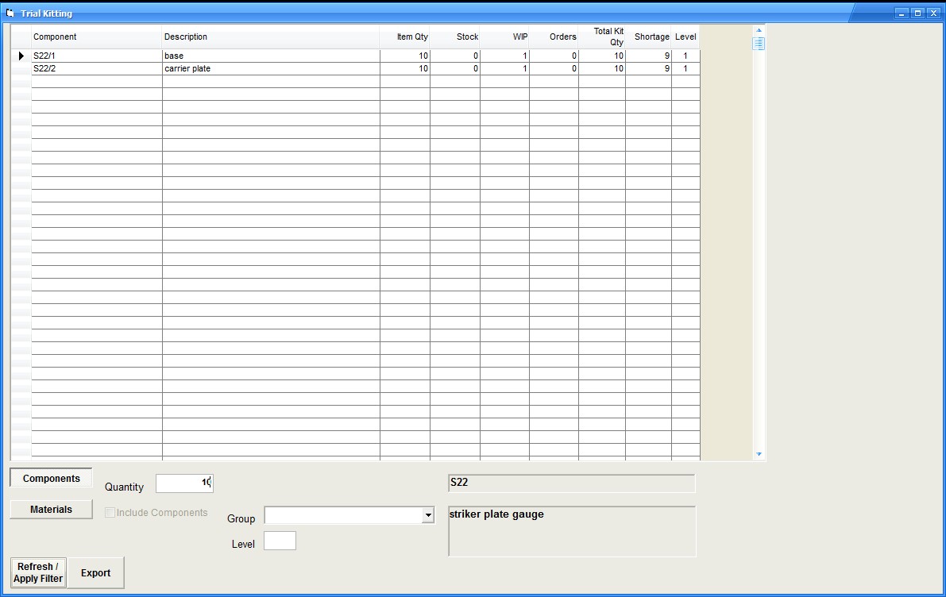Click the Description column header
This screenshot has height=597, width=946.
tap(270, 37)
